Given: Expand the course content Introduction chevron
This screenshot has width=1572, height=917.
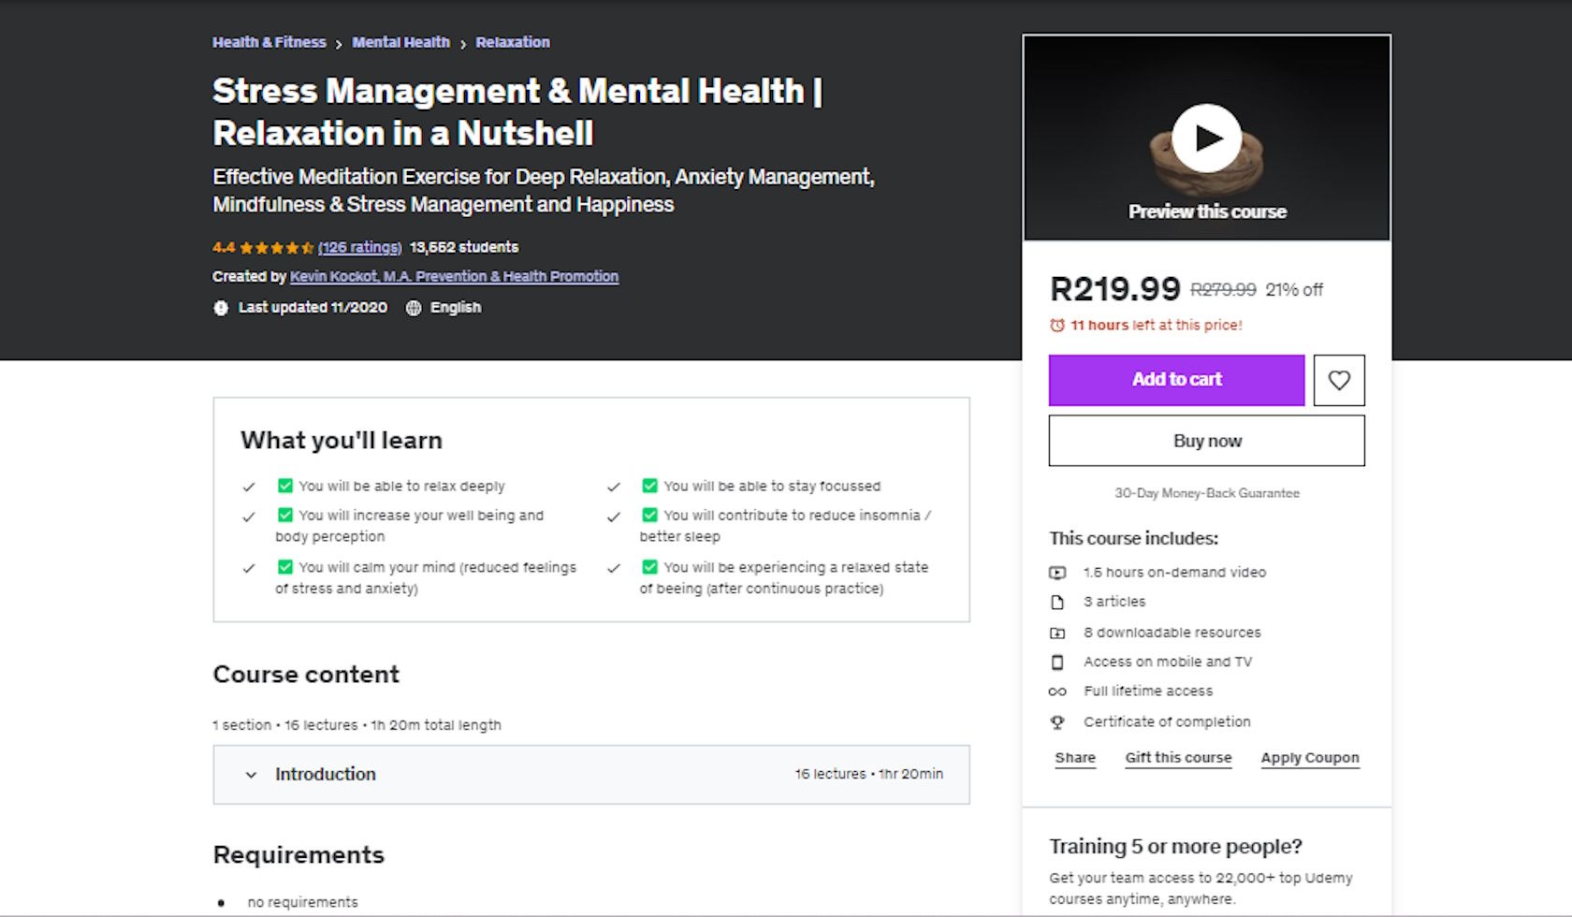Looking at the screenshot, I should coord(251,775).
